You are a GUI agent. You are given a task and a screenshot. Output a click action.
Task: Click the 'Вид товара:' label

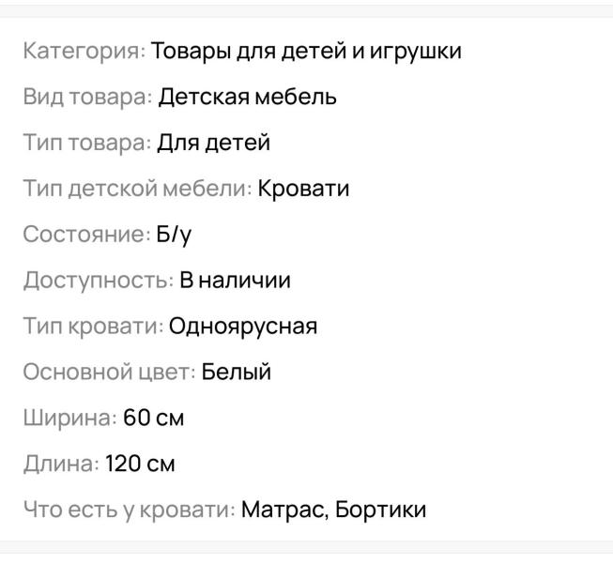(87, 97)
